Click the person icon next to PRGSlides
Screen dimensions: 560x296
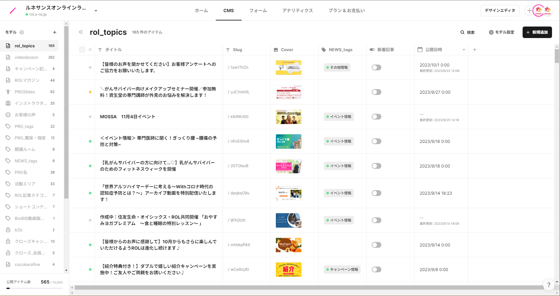click(x=8, y=92)
